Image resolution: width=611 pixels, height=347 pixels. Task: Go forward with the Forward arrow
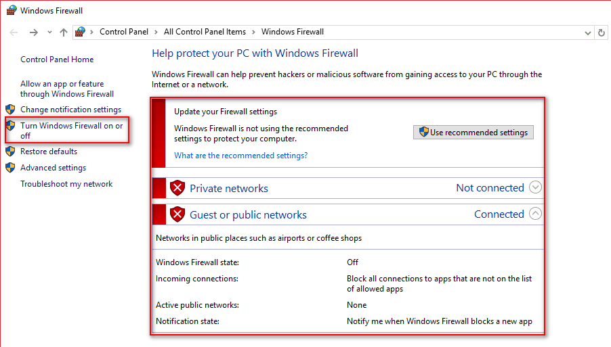tap(34, 32)
